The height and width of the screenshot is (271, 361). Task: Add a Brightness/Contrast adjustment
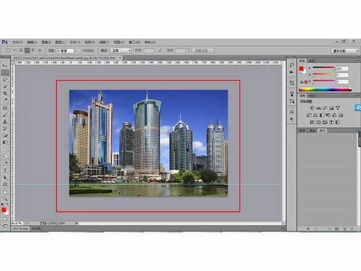pyautogui.click(x=311, y=107)
